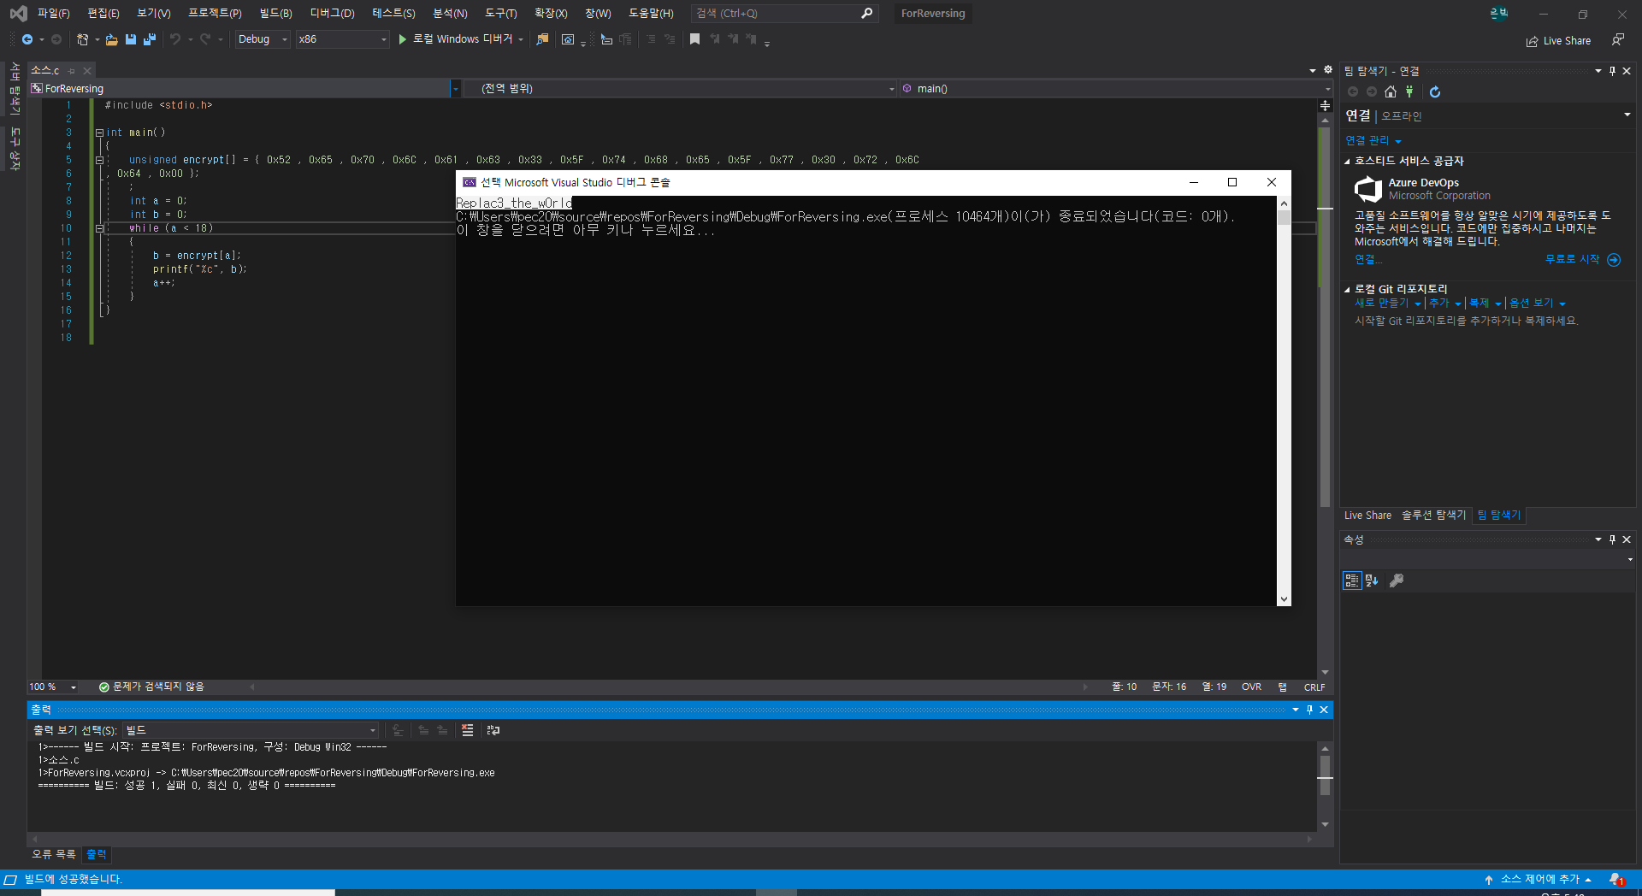The width and height of the screenshot is (1642, 896).
Task: Clear all output with the clear icon
Action: [x=467, y=730]
